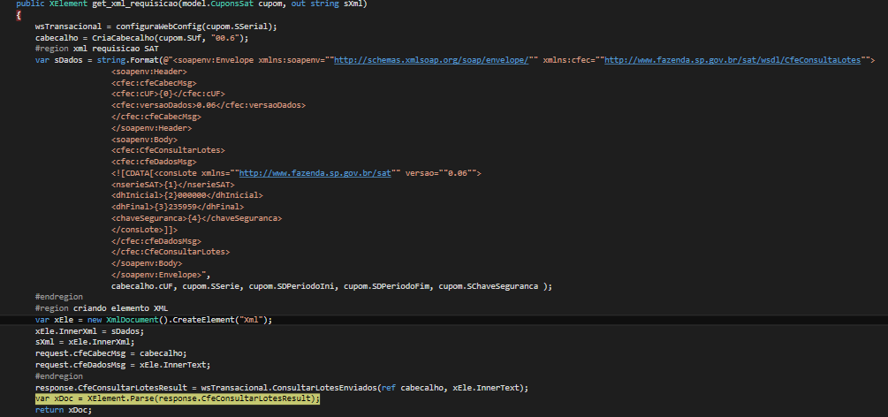Click the cupom.SChaveSeguranca argument
Image resolution: width=888 pixels, height=417 pixels.
coord(488,286)
